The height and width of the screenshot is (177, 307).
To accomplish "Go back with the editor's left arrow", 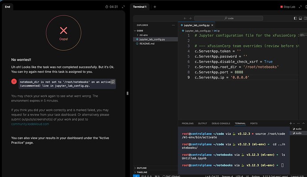I will [x=185, y=18].
